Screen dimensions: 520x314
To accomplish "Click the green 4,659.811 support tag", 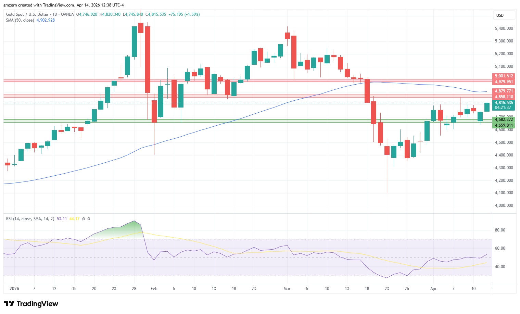I will tap(504, 125).
